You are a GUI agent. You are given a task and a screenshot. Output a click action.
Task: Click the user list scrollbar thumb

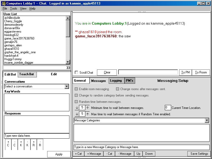point(68,29)
